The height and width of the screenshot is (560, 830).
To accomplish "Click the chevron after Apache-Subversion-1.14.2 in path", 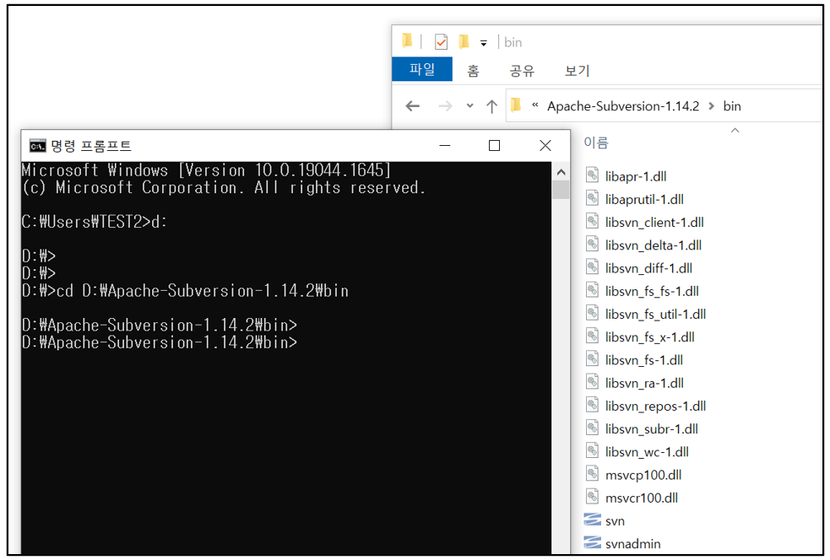I will pos(712,106).
